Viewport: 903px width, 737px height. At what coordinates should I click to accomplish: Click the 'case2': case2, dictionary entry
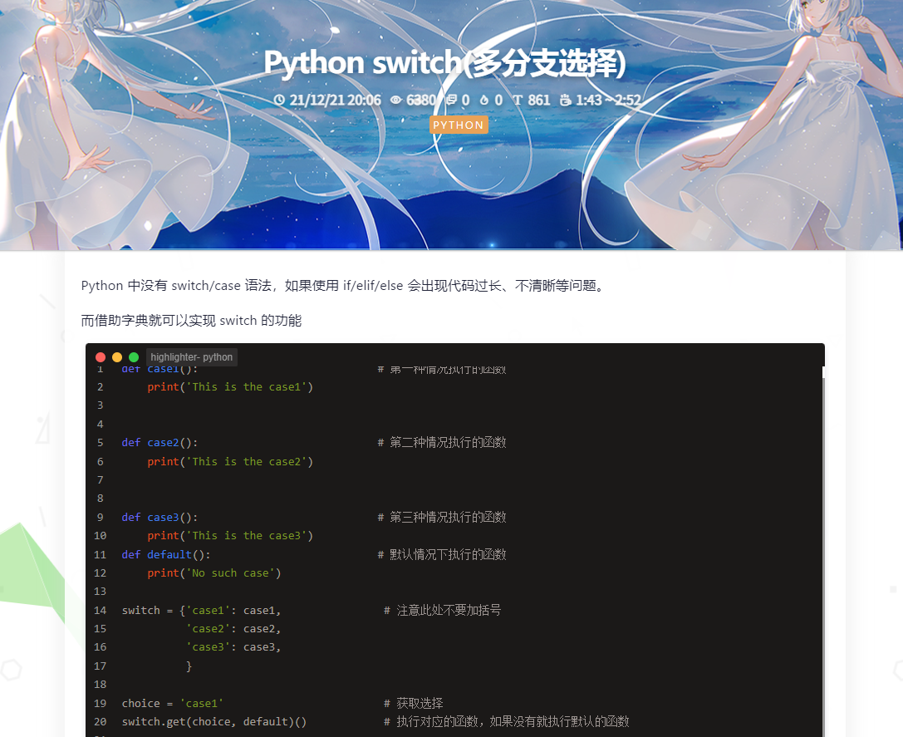(233, 629)
